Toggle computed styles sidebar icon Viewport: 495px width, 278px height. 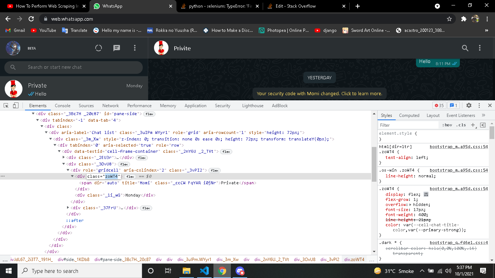[x=483, y=125]
